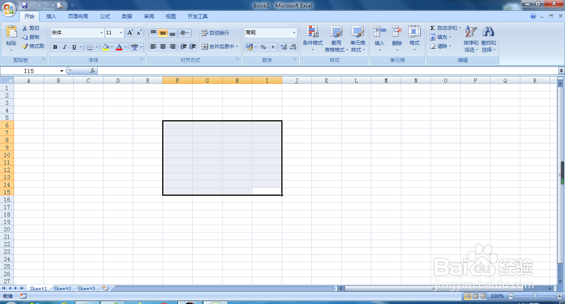Switch to the View (视图) tab
This screenshot has width=565, height=304.
point(171,17)
